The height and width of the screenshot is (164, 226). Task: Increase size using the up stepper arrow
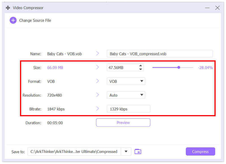click(140, 66)
